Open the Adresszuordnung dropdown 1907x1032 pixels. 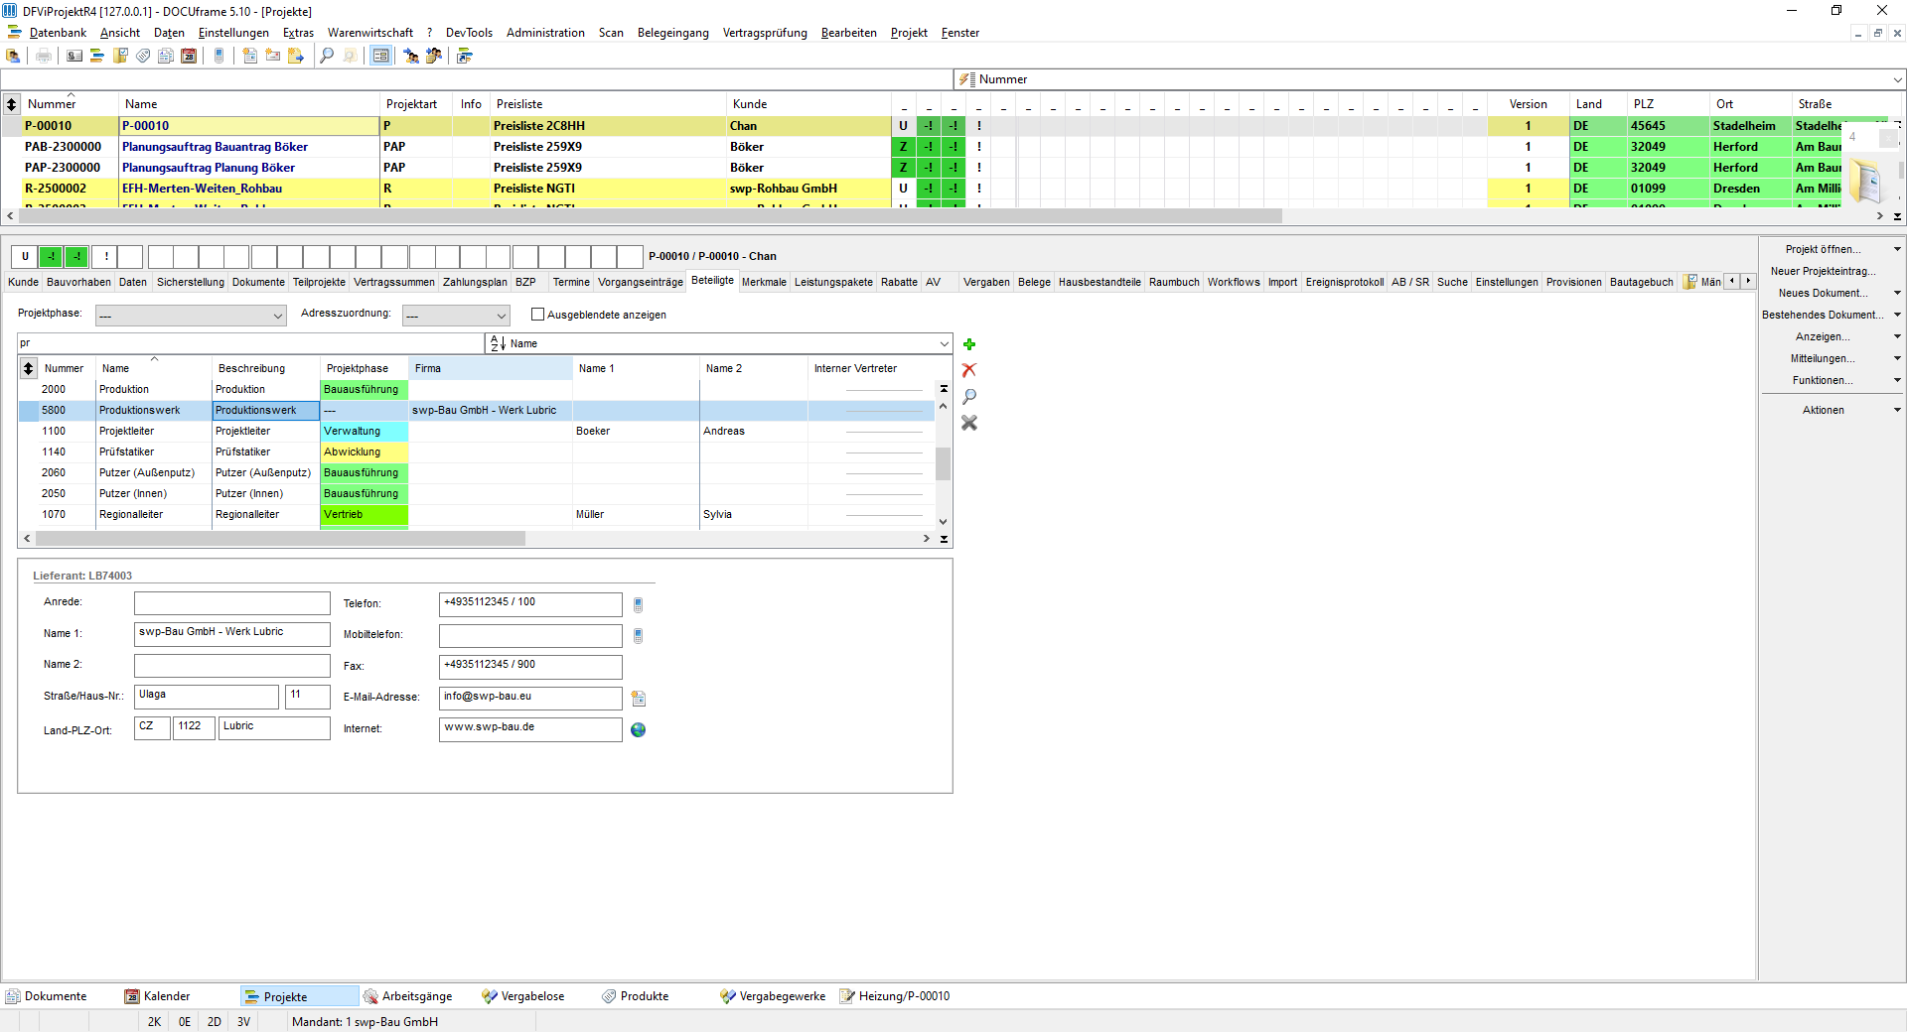click(x=456, y=316)
